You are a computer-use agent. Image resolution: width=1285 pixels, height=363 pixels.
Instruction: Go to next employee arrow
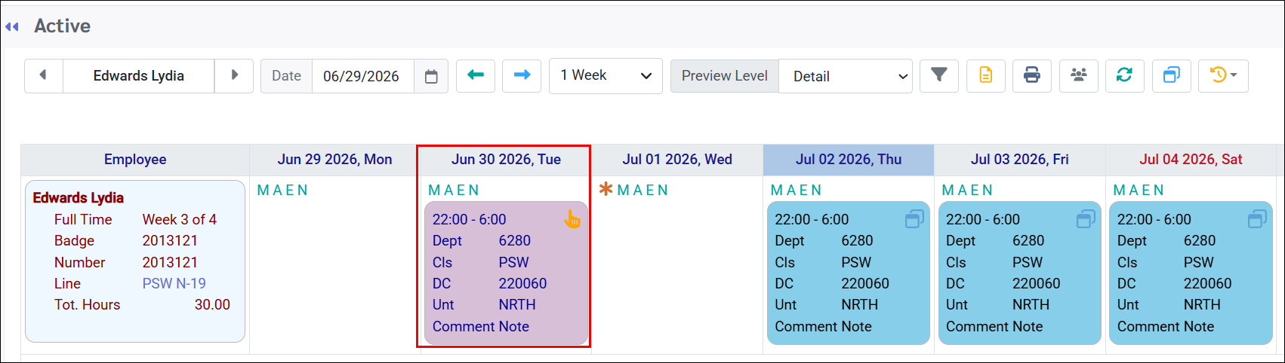click(x=234, y=75)
